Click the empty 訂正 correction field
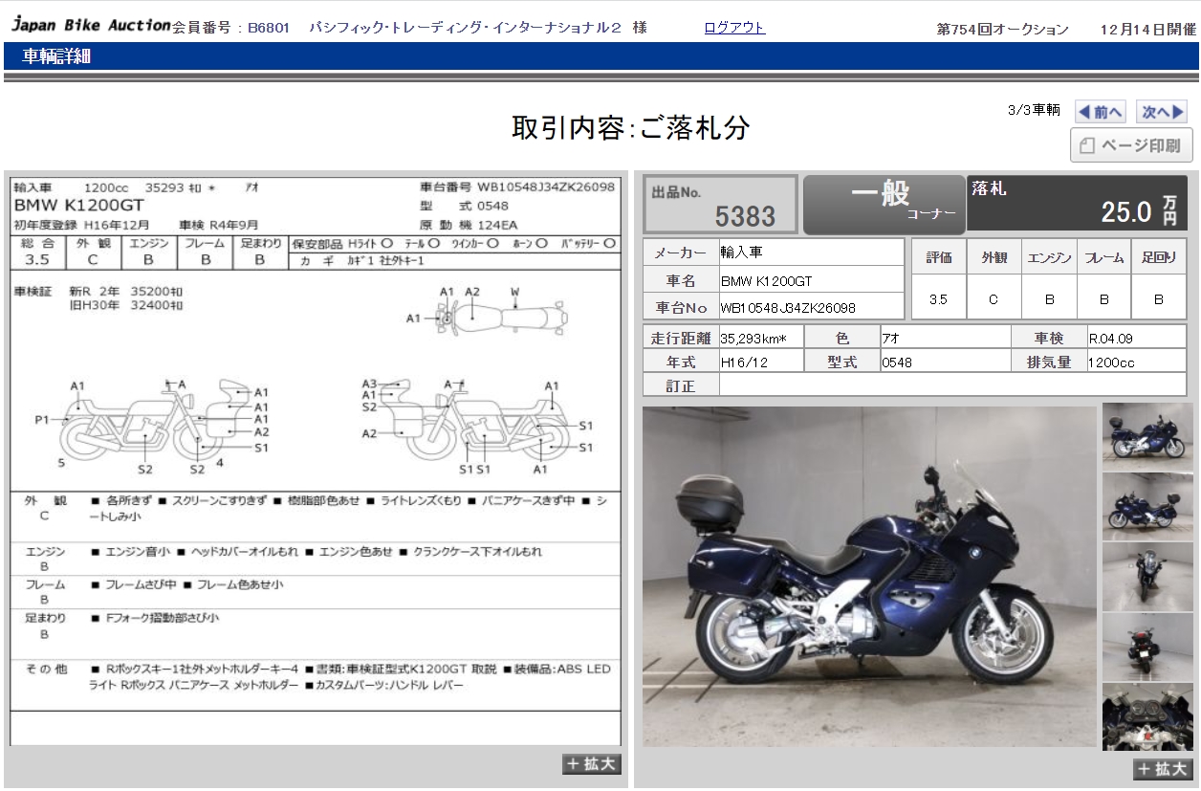The height and width of the screenshot is (791, 1201). click(x=952, y=385)
